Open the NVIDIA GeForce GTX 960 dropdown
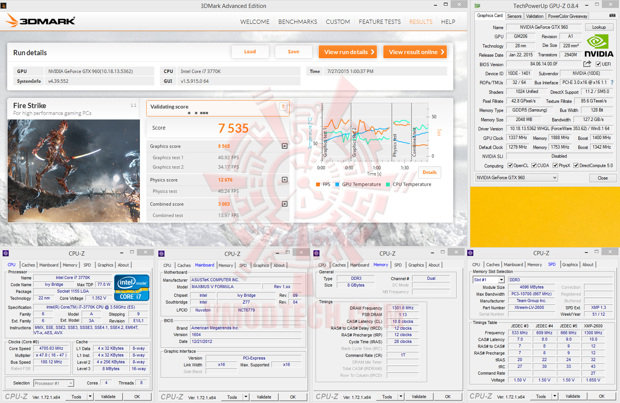 pos(516,178)
